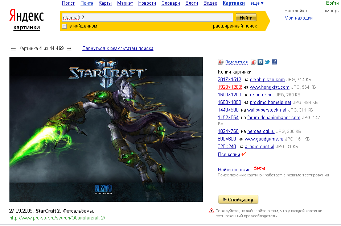Click the Войти login link

(x=332, y=3)
